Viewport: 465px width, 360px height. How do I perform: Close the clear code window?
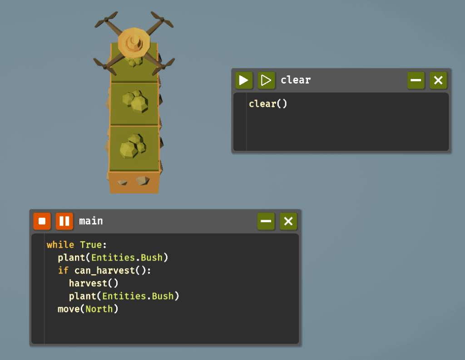pos(438,81)
